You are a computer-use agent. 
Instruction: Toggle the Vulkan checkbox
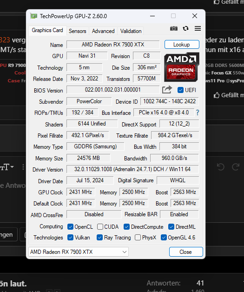70,238
